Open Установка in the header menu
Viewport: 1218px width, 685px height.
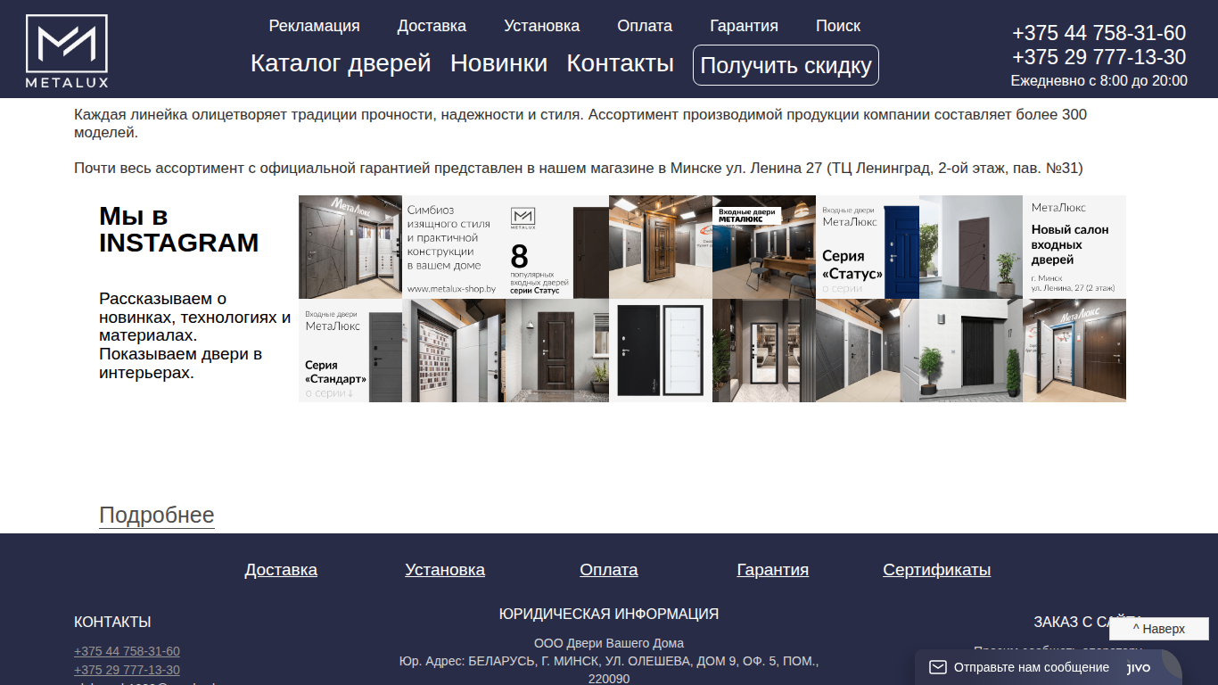pos(541,26)
